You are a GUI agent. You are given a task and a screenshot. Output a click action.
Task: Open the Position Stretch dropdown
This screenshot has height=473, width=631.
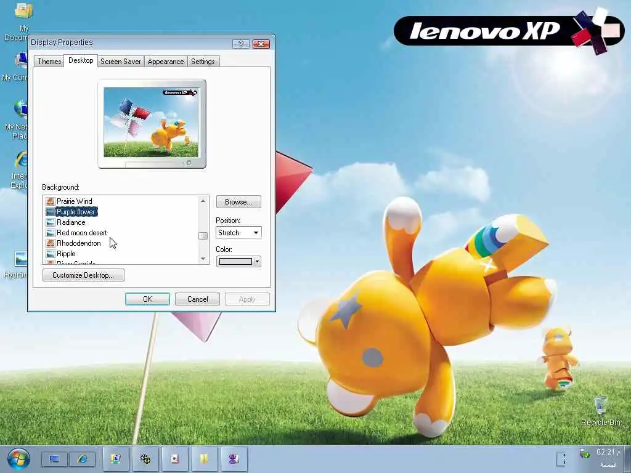tap(238, 232)
